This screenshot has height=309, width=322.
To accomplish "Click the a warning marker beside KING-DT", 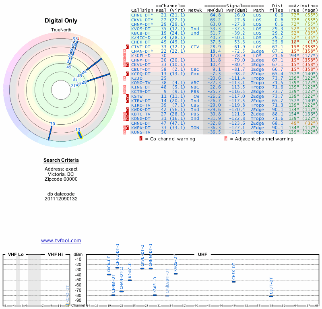I will [124, 87].
